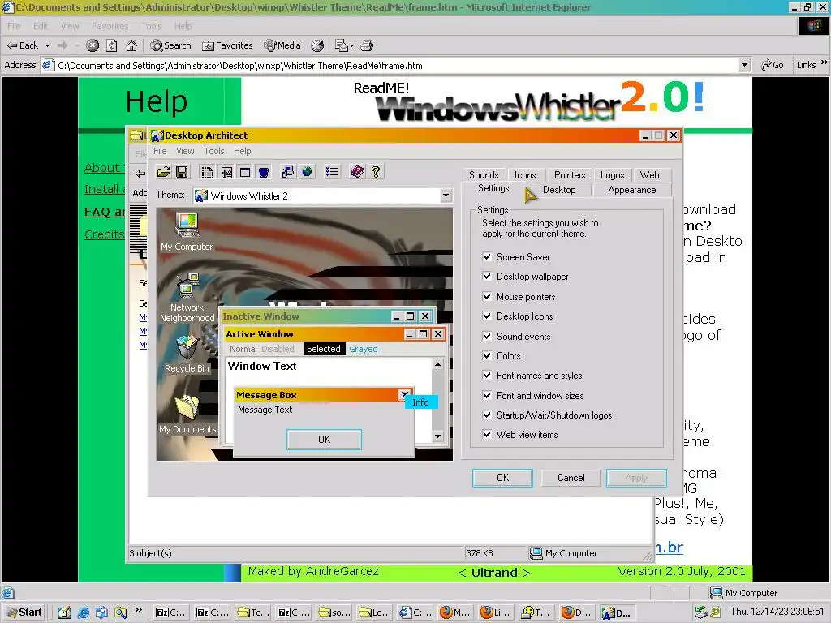Open the IE Mail icon dropdown arrow
The image size is (831, 623).
click(351, 45)
